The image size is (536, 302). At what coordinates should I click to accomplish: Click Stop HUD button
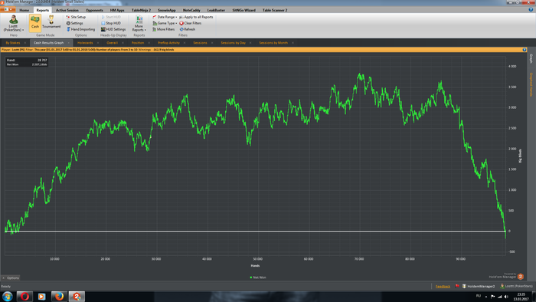tap(111, 23)
